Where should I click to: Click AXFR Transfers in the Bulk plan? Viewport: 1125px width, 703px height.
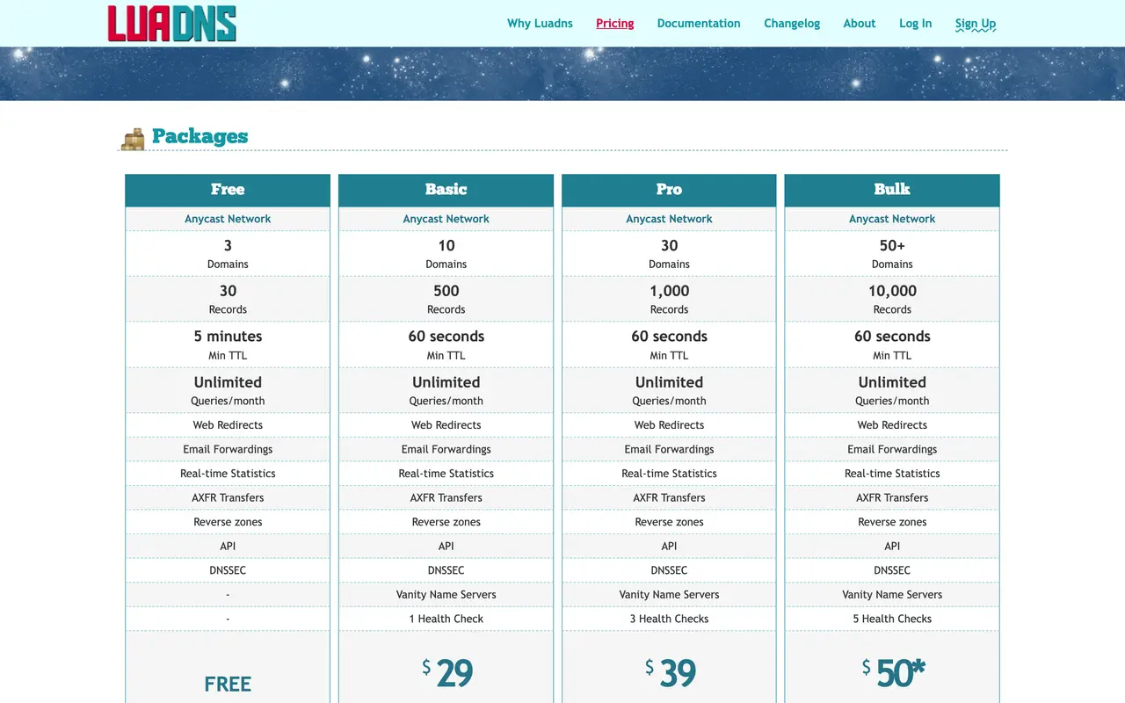tap(892, 497)
